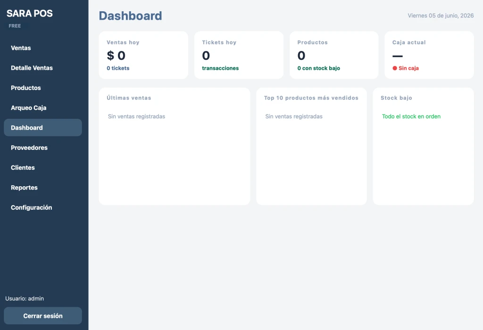Open the Ventas menu item
This screenshot has width=483, height=330.
(43, 48)
